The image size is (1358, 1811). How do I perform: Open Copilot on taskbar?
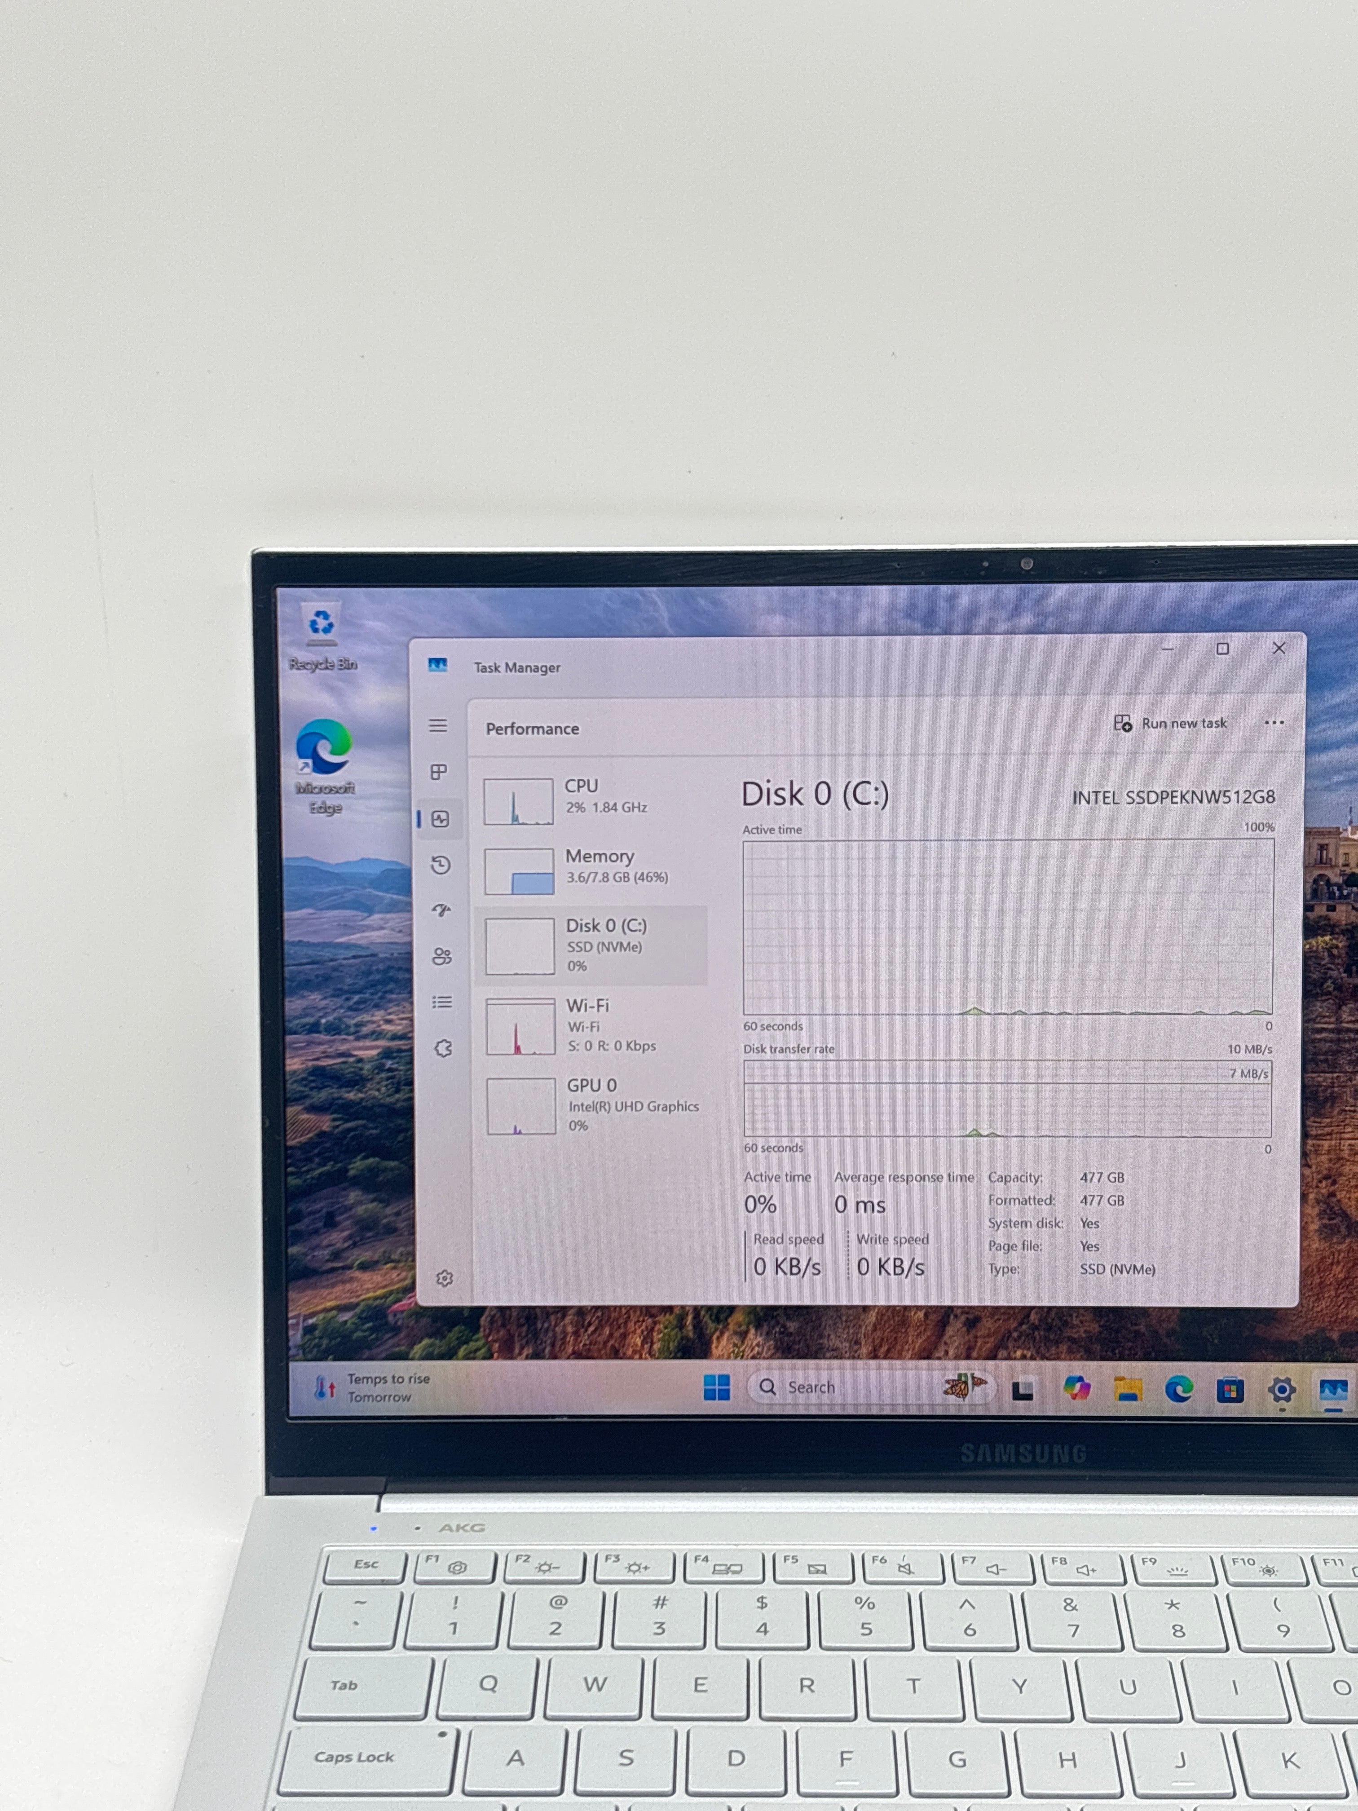coord(1076,1388)
